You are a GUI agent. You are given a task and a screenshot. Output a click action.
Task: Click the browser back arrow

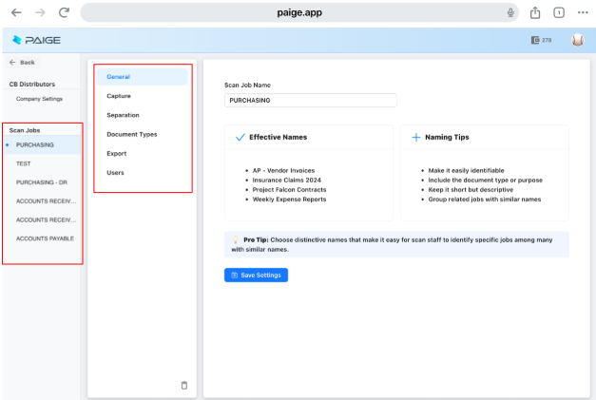pos(16,12)
